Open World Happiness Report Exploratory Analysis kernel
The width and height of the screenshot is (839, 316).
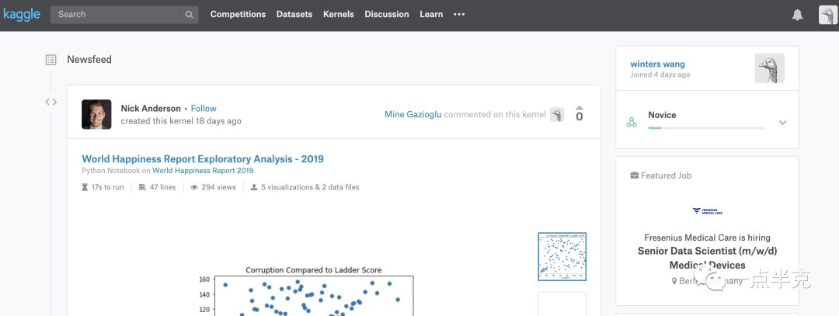point(203,159)
